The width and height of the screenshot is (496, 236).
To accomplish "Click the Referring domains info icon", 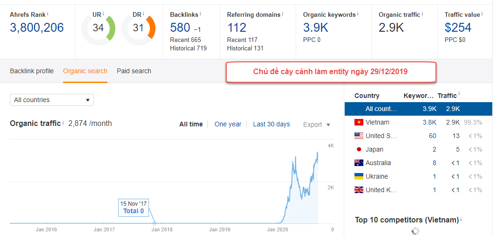I will pyautogui.click(x=283, y=14).
